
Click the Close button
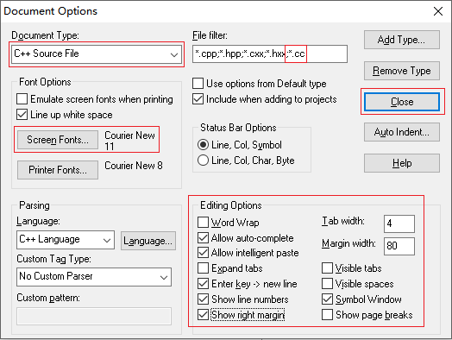coord(402,102)
